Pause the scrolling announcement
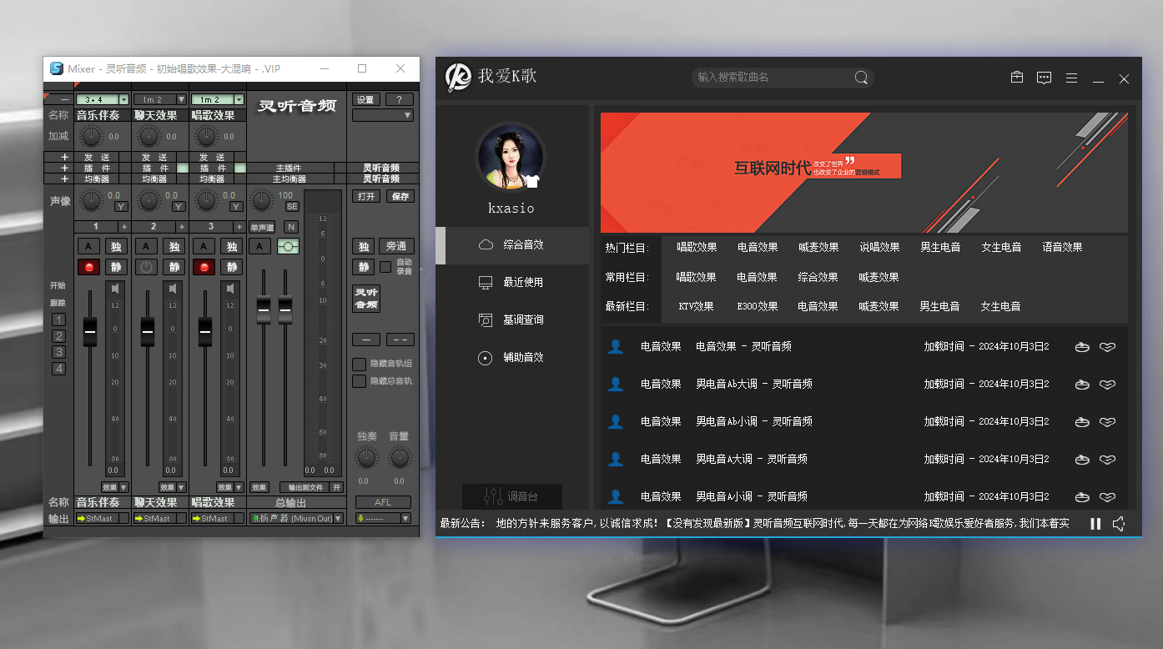Viewport: 1163px width, 649px height. [1095, 524]
